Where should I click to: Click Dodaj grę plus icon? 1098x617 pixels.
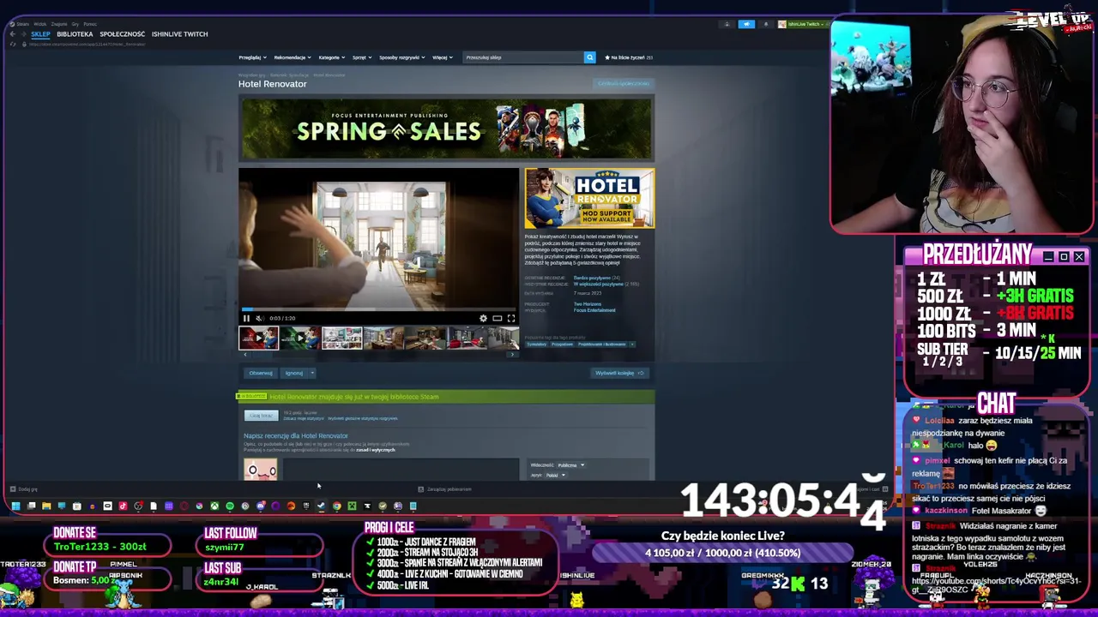coord(13,489)
